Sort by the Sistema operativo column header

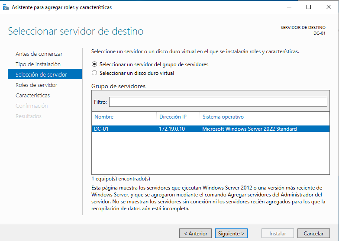[x=223, y=117]
